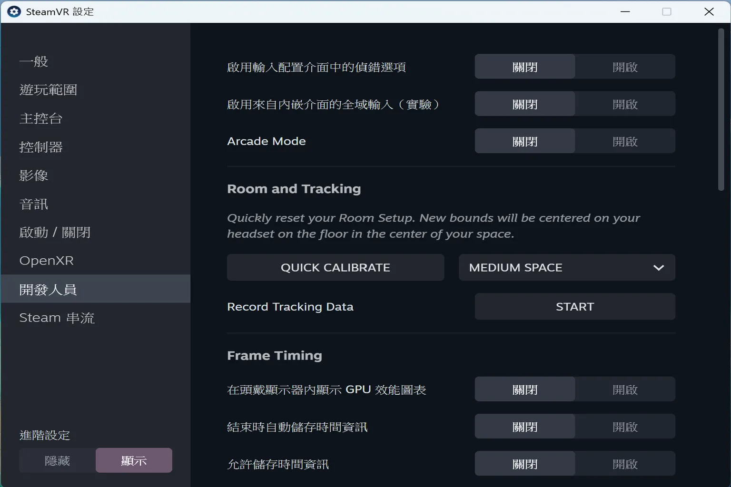Image resolution: width=731 pixels, height=487 pixels.
Task: Enable 啟用來自內嵌介面的全域輸入
Action: tap(625, 103)
